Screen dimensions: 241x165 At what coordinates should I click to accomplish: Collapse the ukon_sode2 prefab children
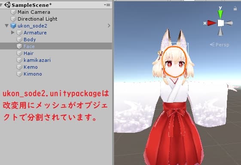tap(6, 25)
